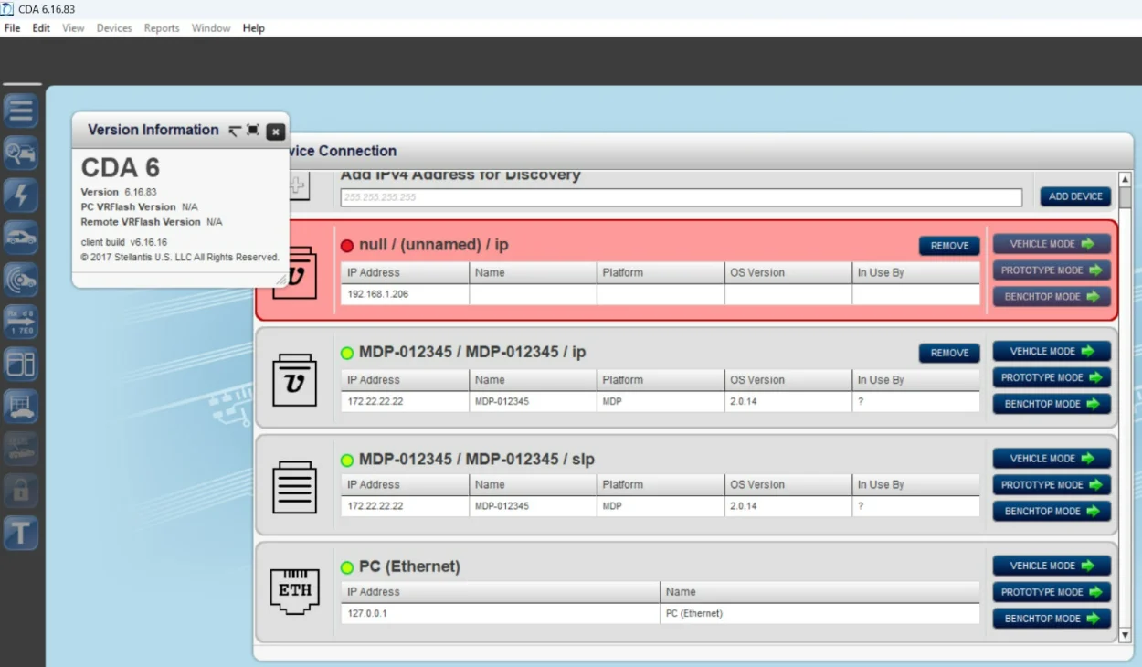Start Prototype Mode for null unnamed device
Viewport: 1142px width, 667px height.
(x=1052, y=270)
